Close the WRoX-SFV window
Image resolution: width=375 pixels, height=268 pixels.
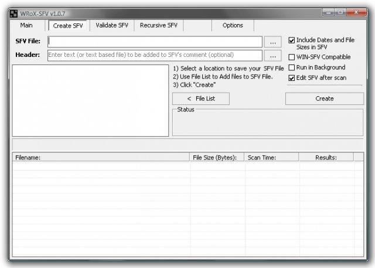click(356, 12)
